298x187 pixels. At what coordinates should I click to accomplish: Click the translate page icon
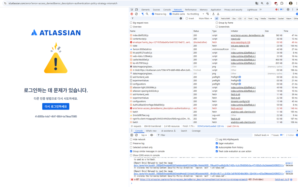257,3
